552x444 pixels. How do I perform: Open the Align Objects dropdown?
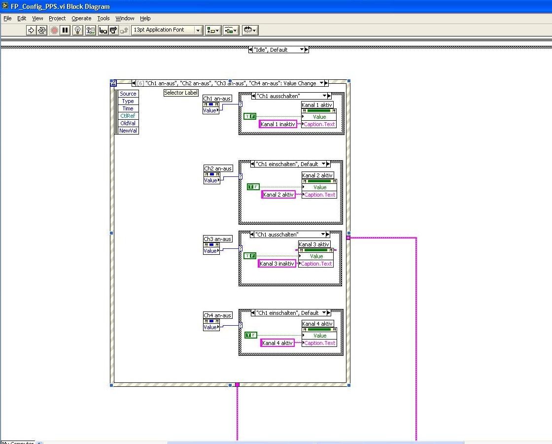[213, 30]
